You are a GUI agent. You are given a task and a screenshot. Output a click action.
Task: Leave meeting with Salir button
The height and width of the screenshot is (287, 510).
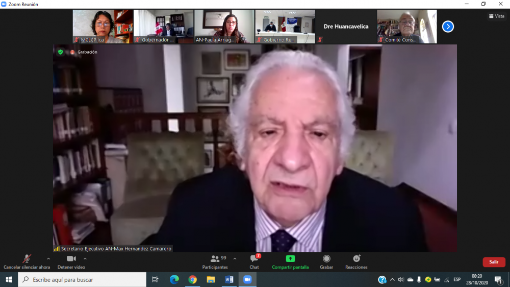coord(494,262)
